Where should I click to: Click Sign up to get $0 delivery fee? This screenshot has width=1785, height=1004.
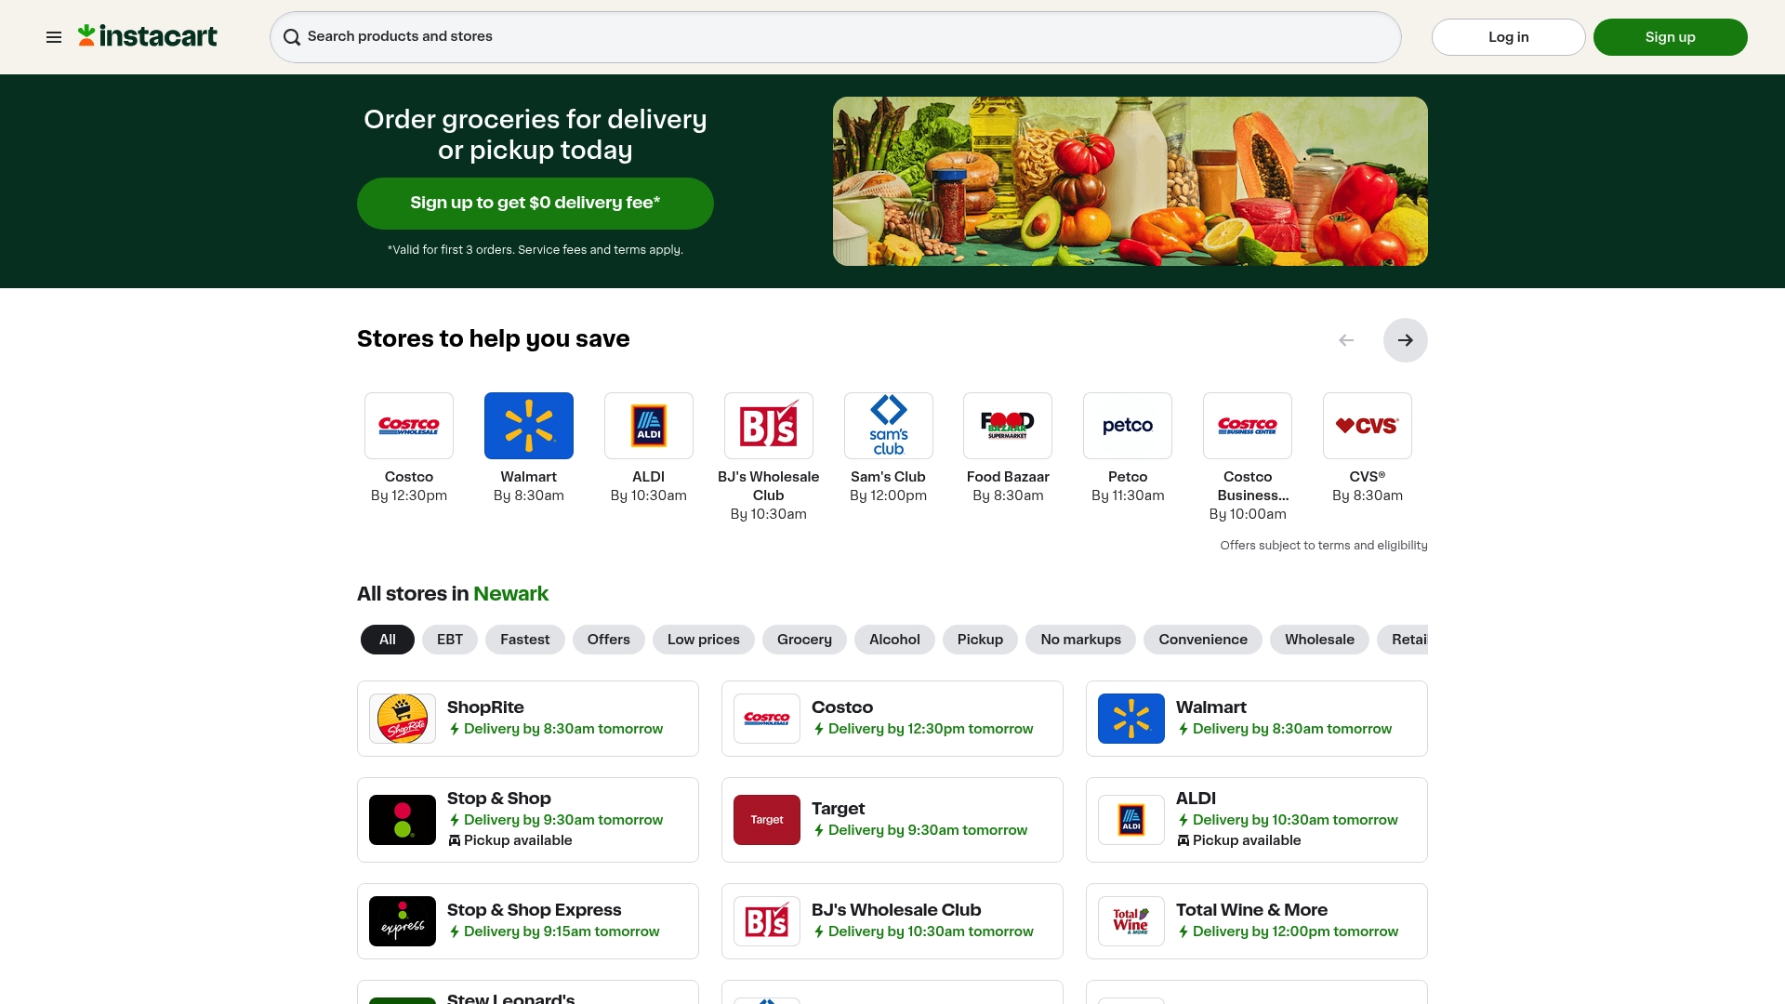click(535, 204)
